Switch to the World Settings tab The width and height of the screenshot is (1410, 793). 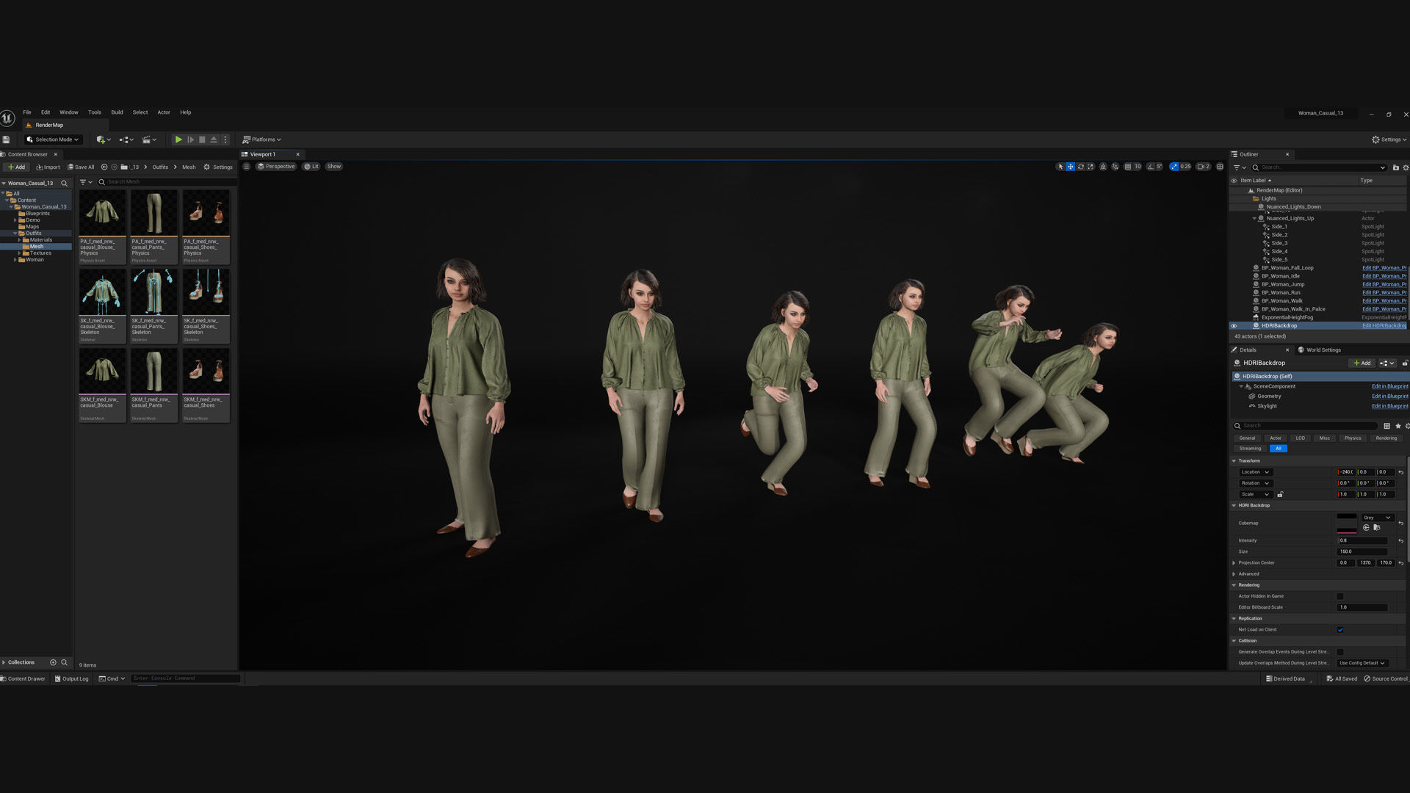(x=1323, y=350)
